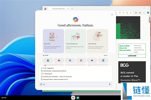Click the read aloud icon in Edge
The image size is (151, 100).
(x=124, y=13)
